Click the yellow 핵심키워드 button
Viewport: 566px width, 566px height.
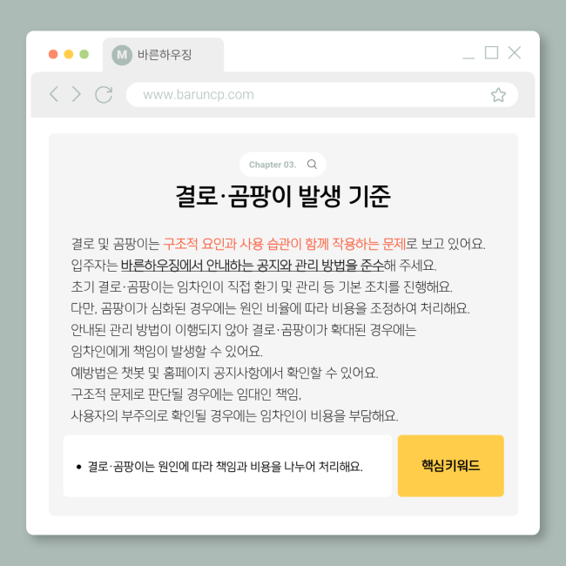point(450,466)
